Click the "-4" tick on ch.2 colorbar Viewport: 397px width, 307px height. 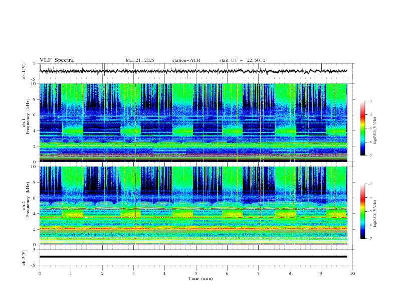[x=369, y=198]
